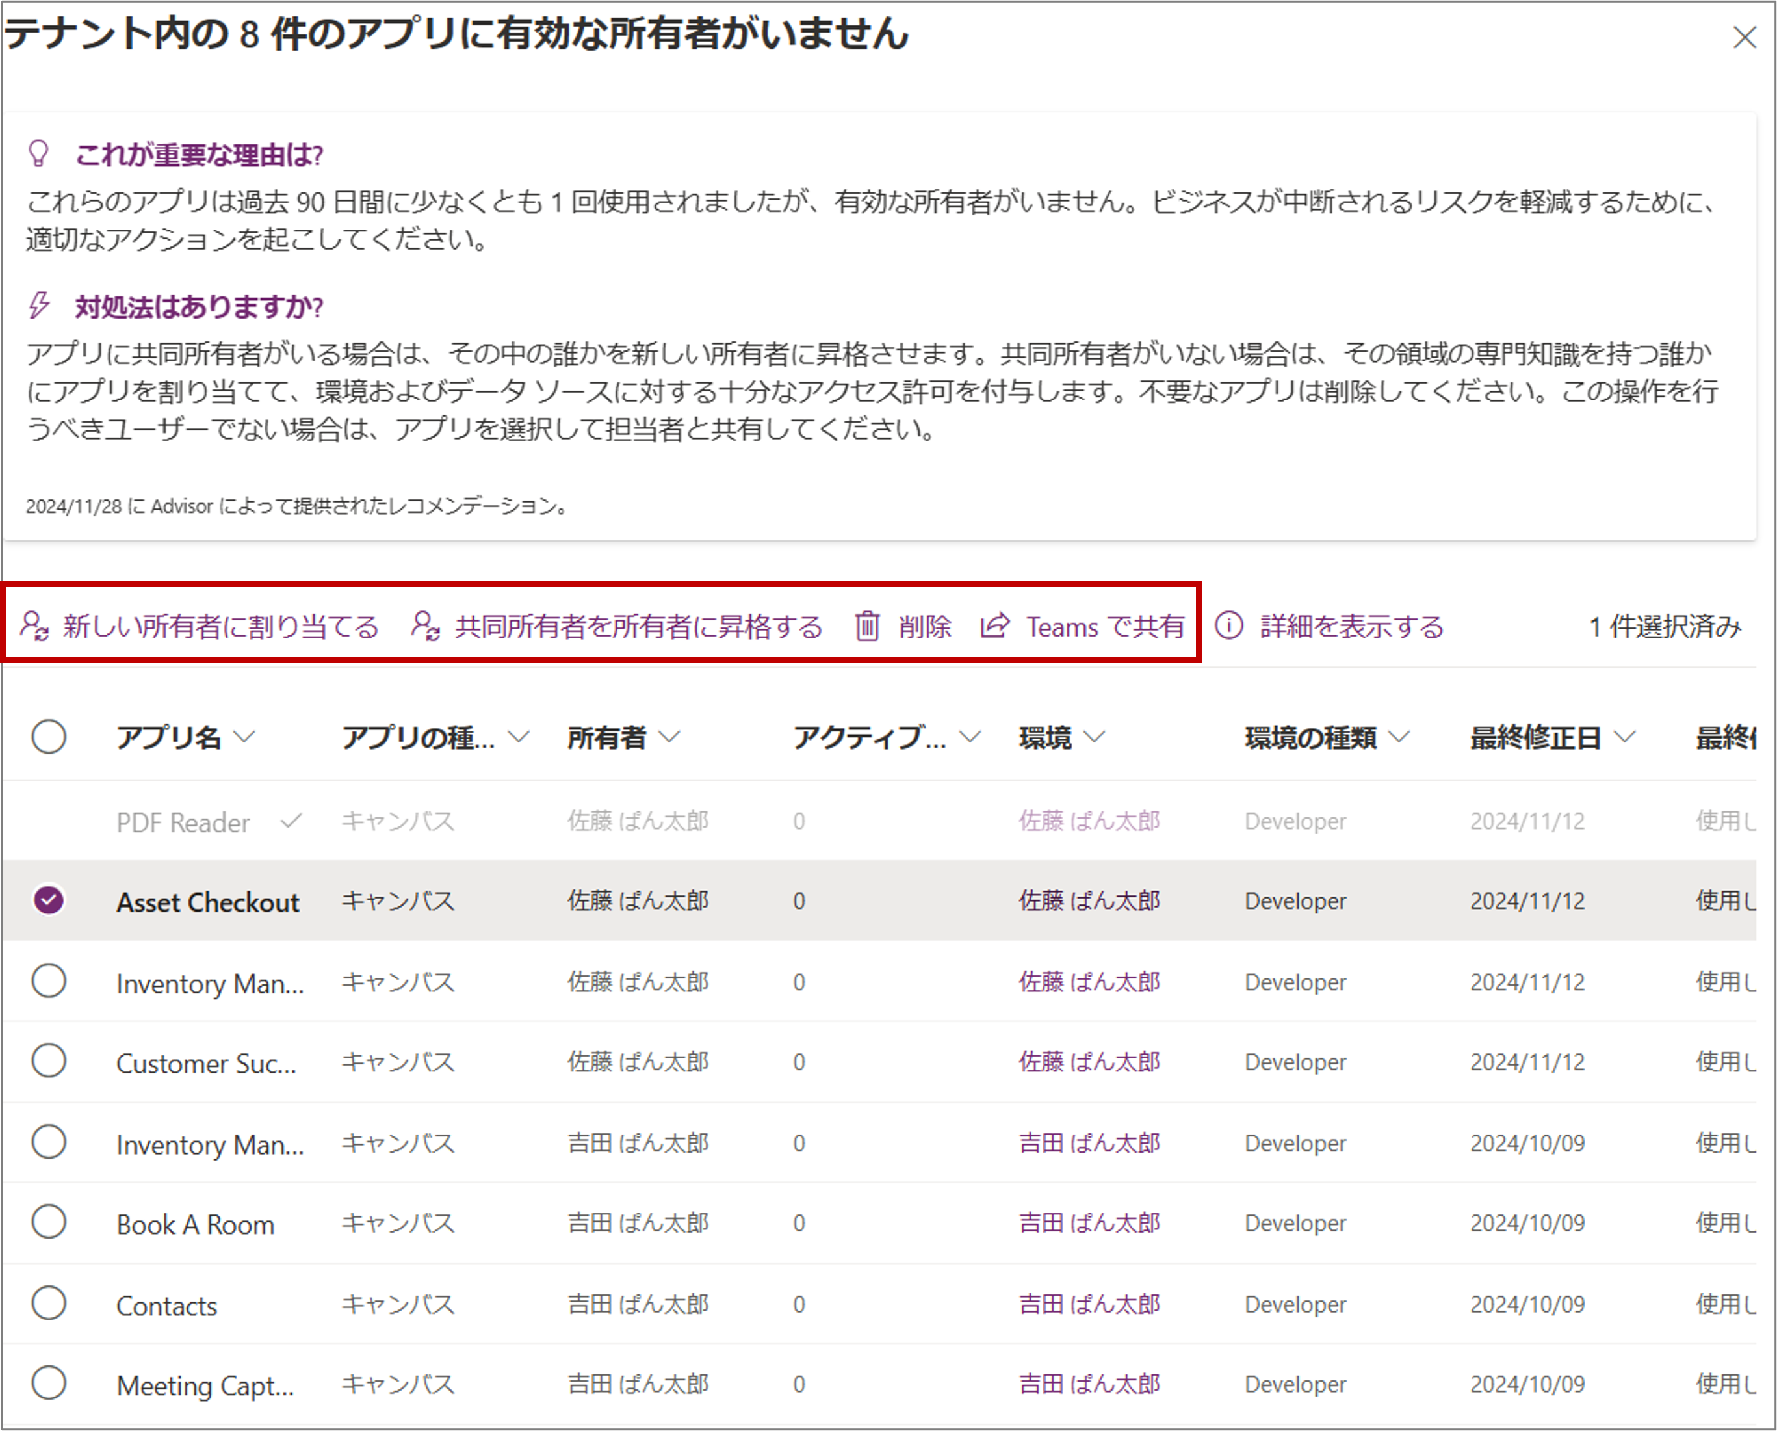Screen dimensions: 1777x1431
Task: Open environment link in Asset Checkout row
Action: point(1089,901)
